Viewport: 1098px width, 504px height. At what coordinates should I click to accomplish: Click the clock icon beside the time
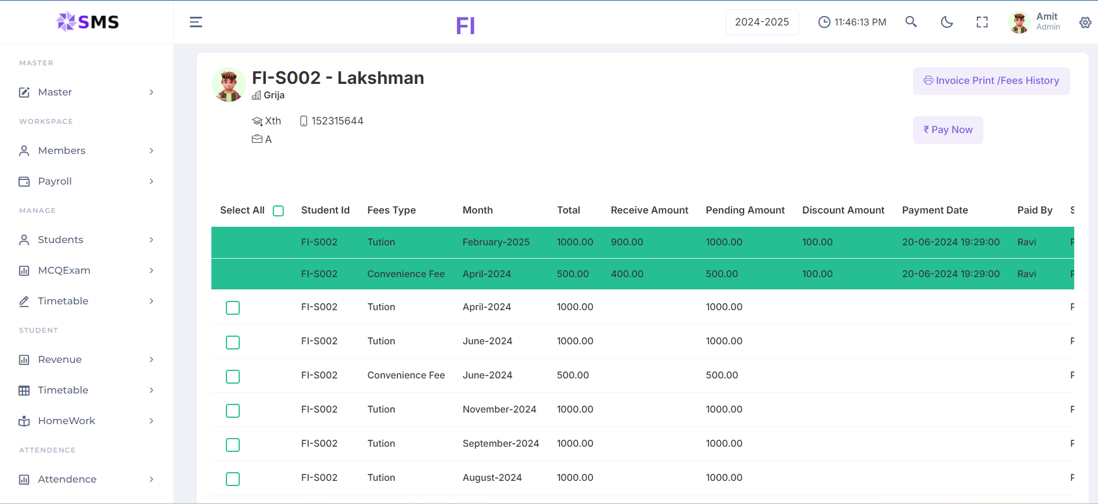(823, 22)
